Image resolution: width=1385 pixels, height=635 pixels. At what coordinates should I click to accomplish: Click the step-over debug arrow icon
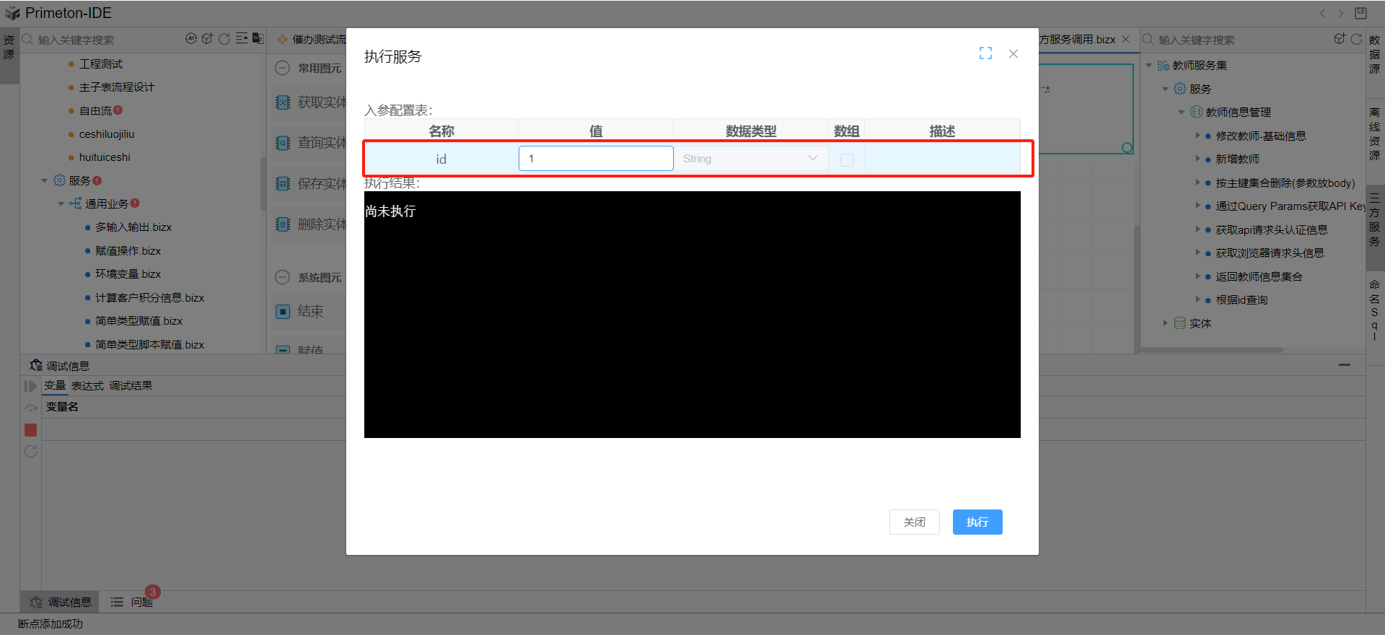[x=30, y=408]
